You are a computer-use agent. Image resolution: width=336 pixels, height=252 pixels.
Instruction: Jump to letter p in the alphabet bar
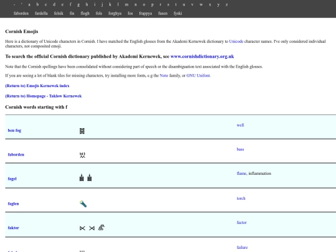[152, 5]
